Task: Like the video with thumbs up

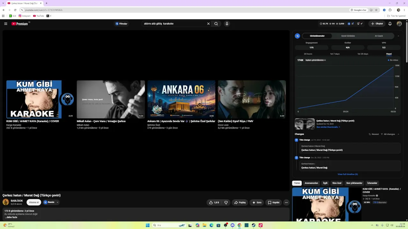Action: coord(214,203)
